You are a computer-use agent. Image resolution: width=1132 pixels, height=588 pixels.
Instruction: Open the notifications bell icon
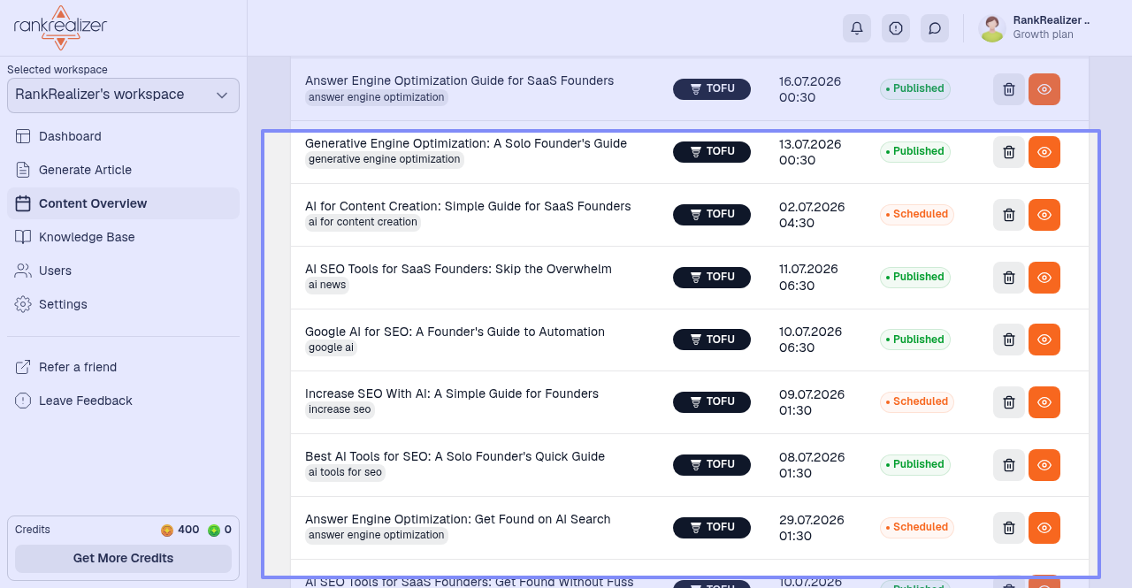coord(857,28)
